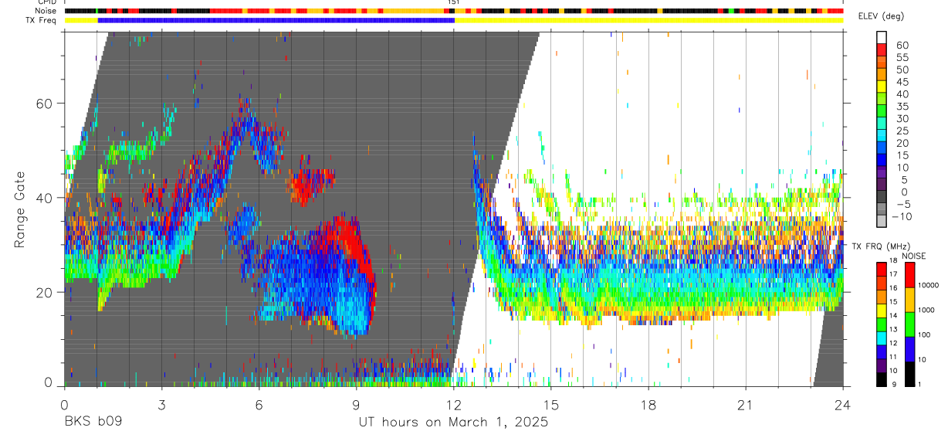Click yellow 45-degree swatch in elevation colorbar
Viewport: 948px width, 438px height.
[x=882, y=87]
